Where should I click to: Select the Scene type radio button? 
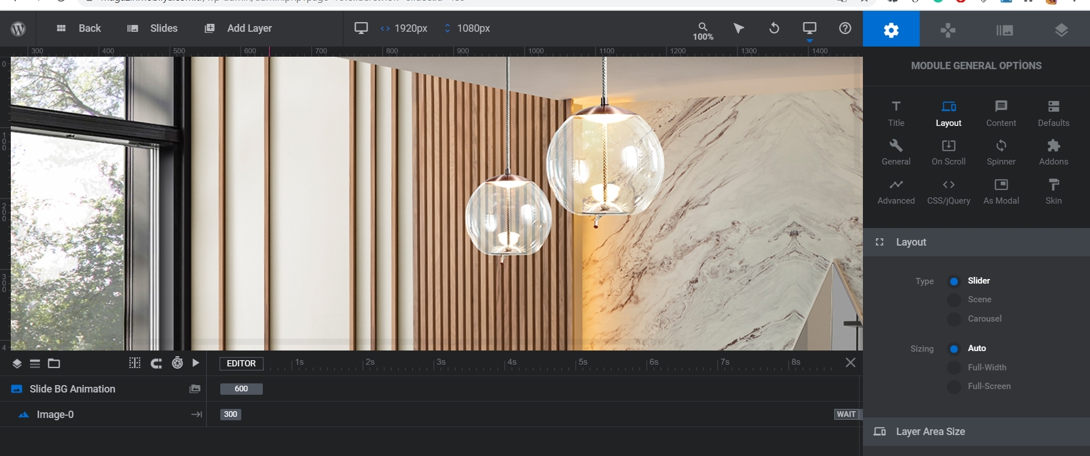[x=954, y=300]
